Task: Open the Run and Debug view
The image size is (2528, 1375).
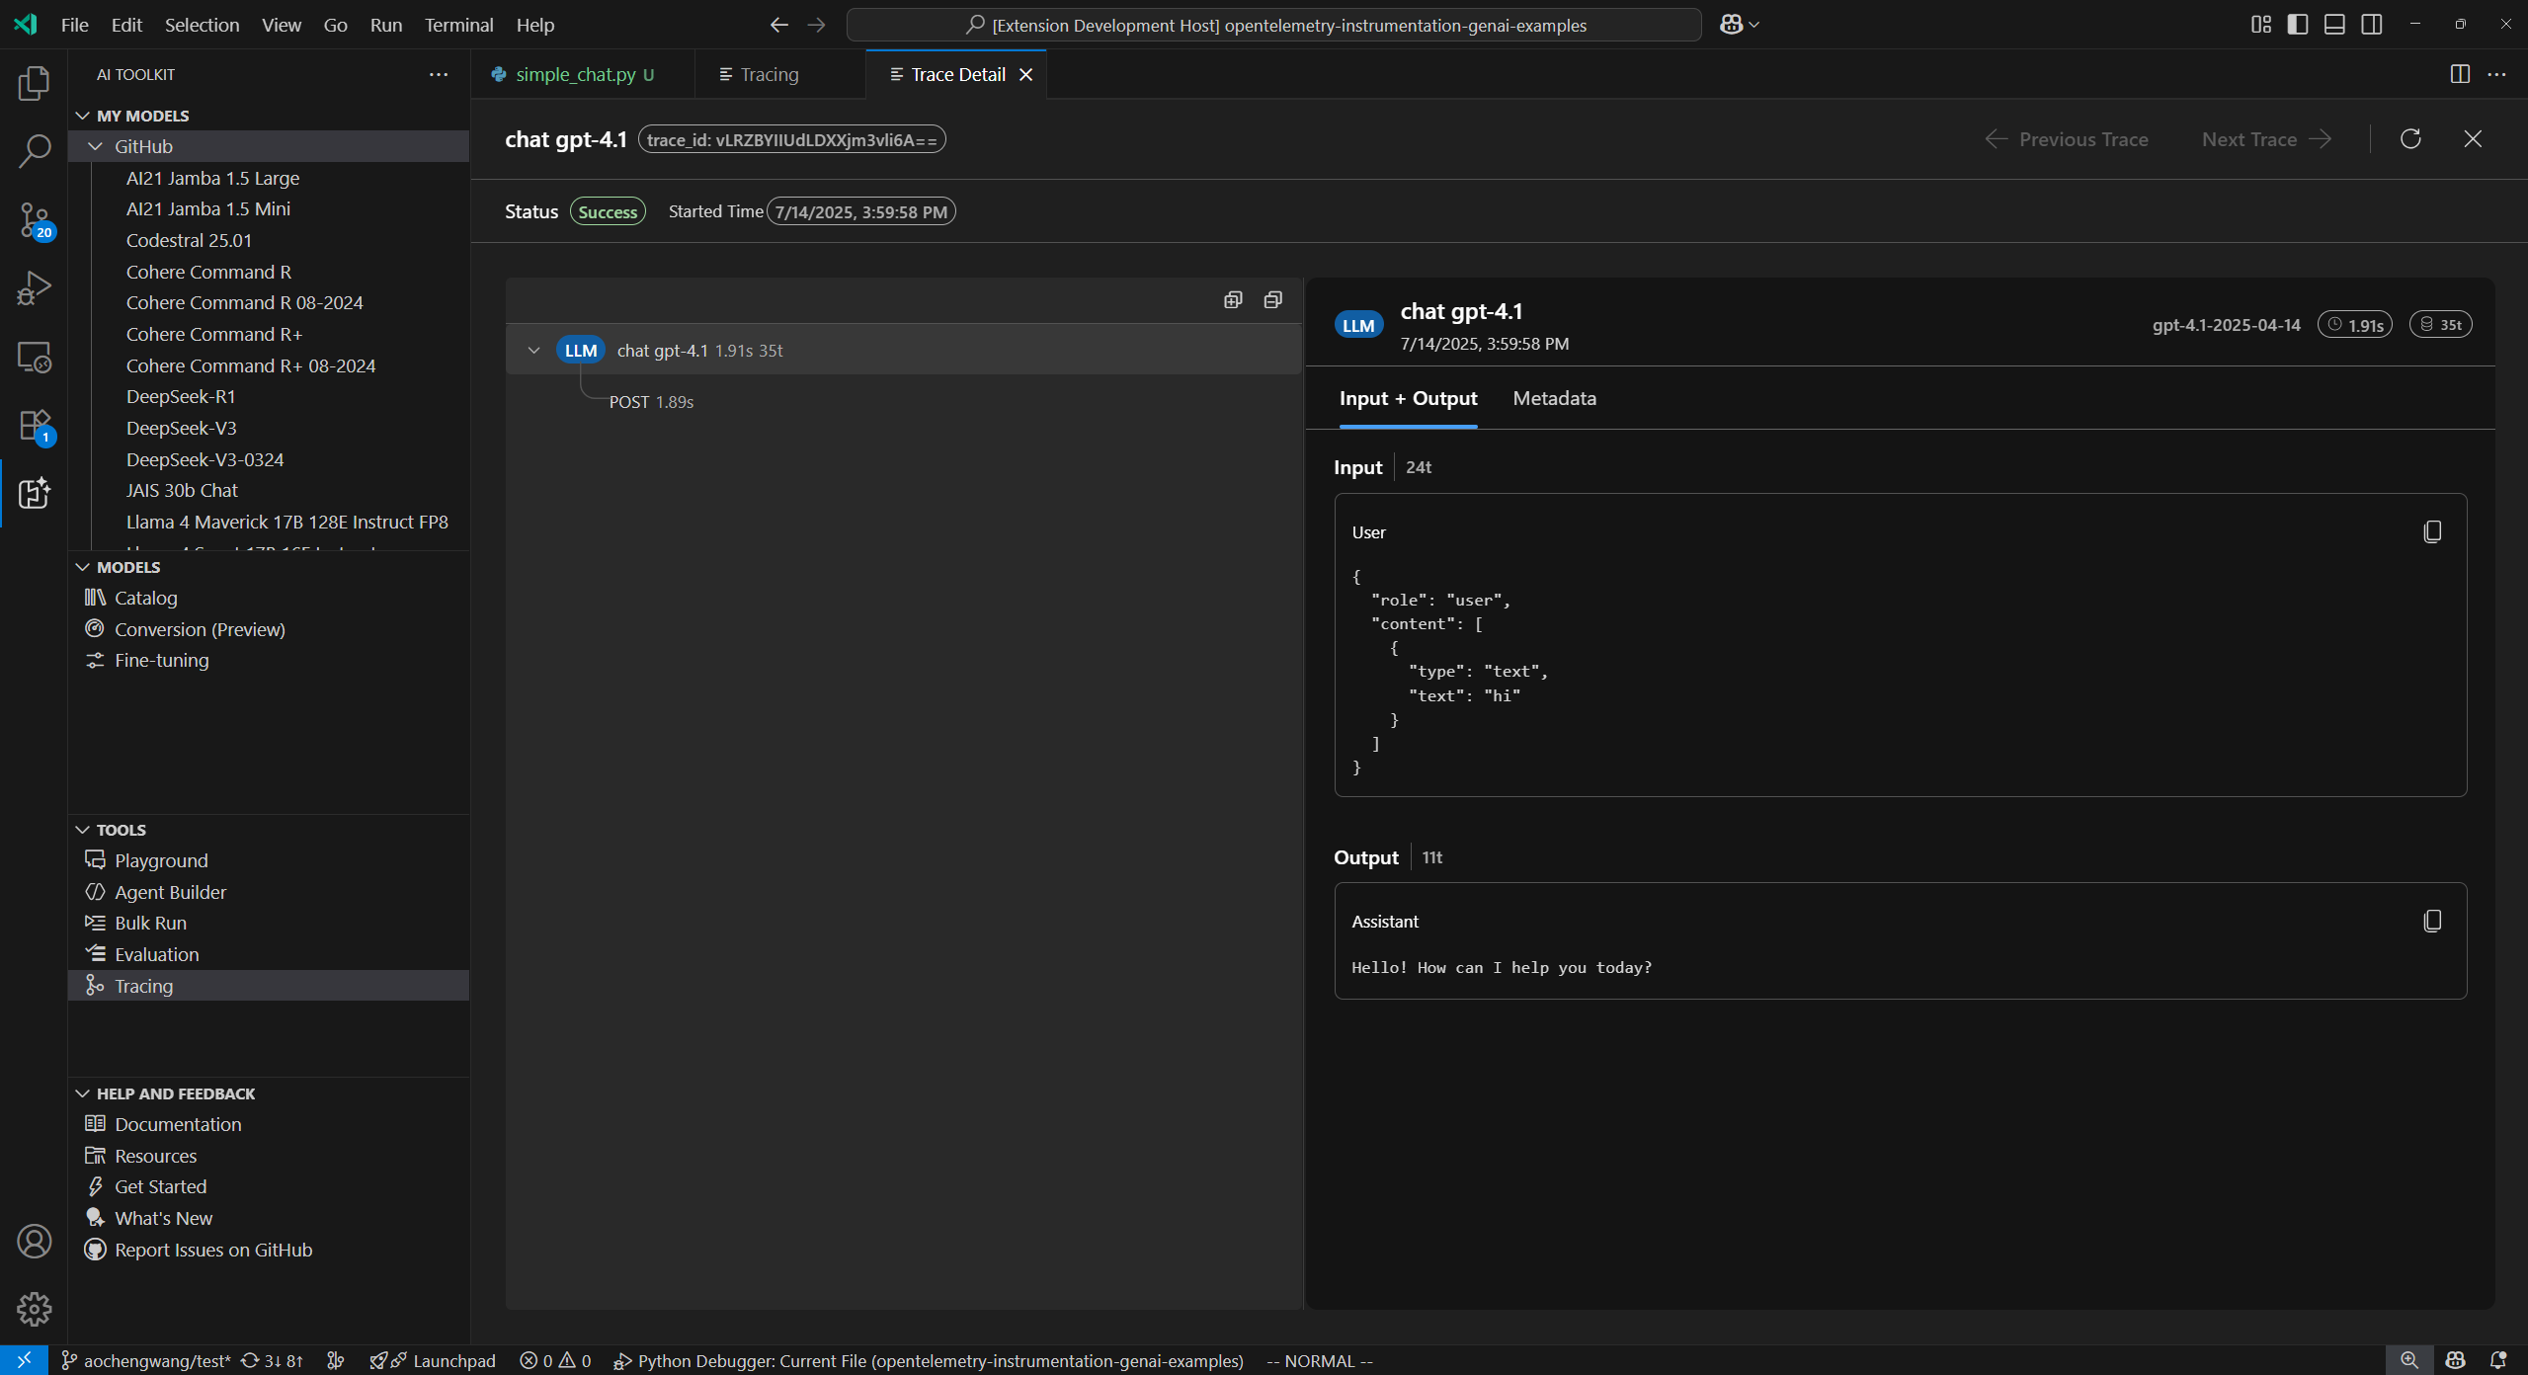Action: 35,287
